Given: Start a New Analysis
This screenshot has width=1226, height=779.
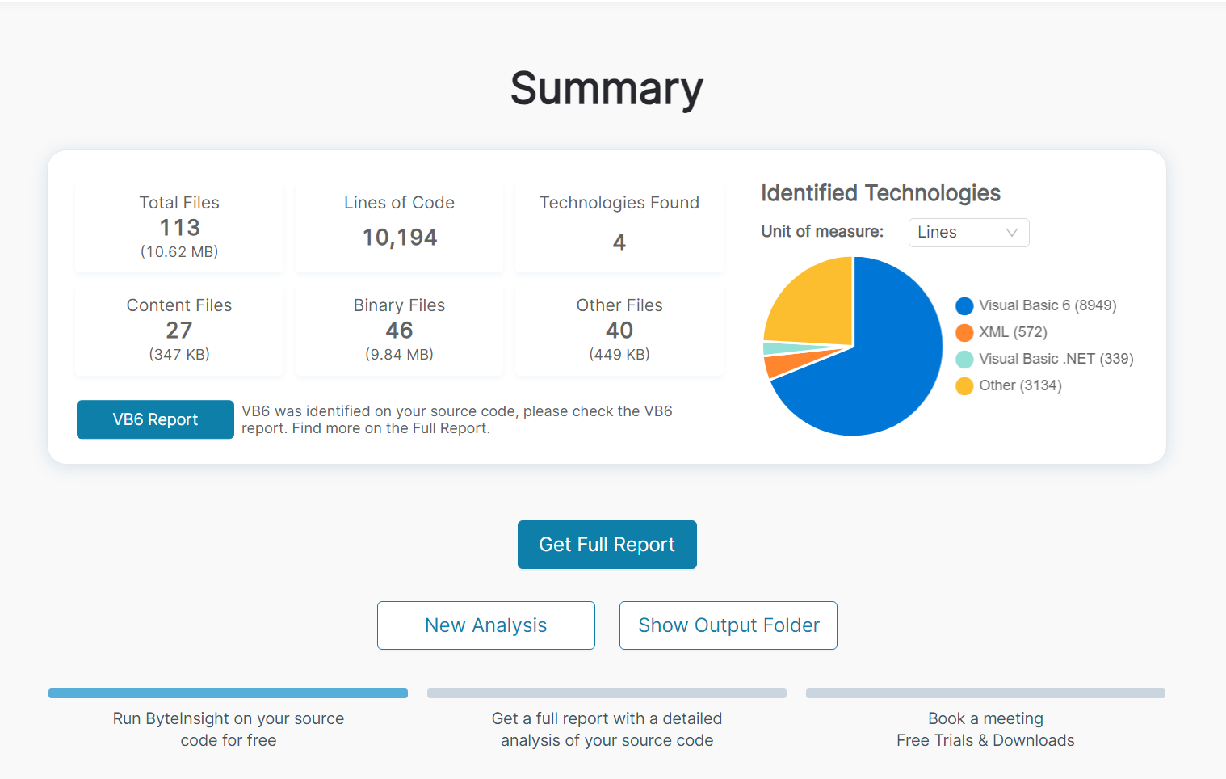Looking at the screenshot, I should coord(485,625).
